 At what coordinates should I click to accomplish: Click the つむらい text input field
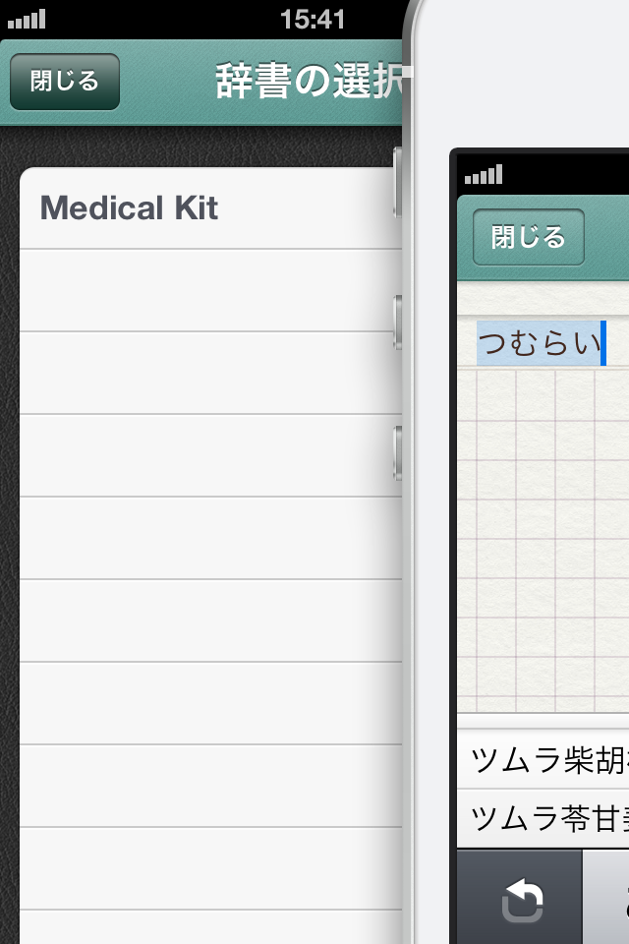[x=543, y=343]
